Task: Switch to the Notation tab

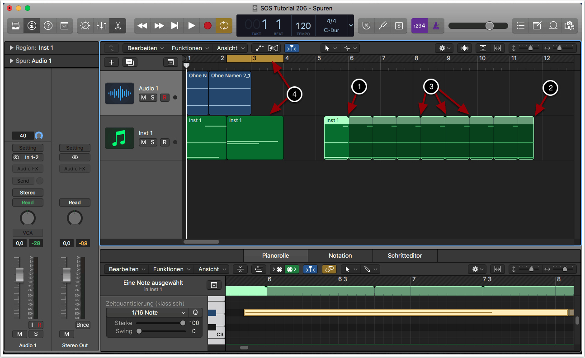Action: pos(340,255)
